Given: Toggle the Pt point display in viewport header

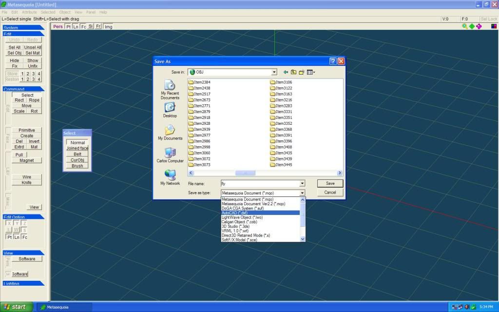Looking at the screenshot, I should click(x=68, y=27).
